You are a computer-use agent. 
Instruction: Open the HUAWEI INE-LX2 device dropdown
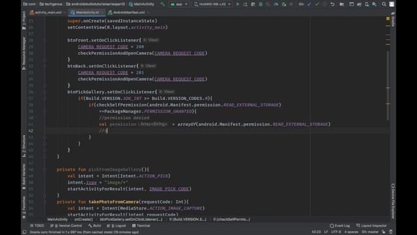pyautogui.click(x=212, y=5)
